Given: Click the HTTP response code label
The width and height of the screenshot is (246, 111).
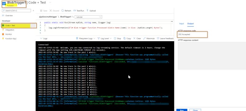Looking at the screenshot, I should [x=187, y=30].
